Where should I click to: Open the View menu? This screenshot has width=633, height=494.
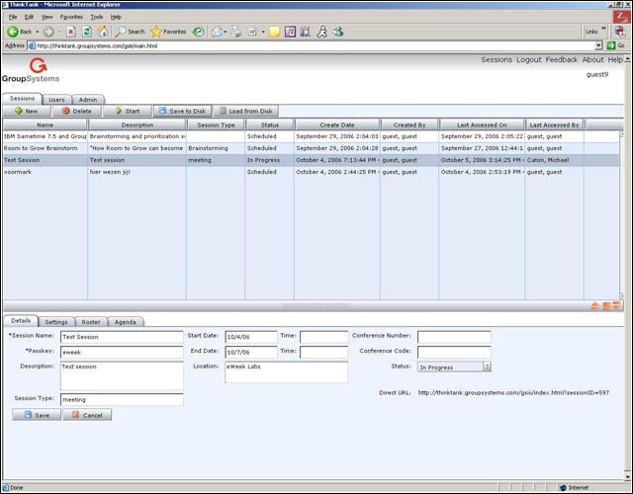(x=47, y=17)
